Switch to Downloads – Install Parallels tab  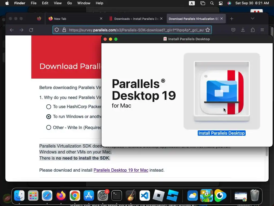pos(136,19)
